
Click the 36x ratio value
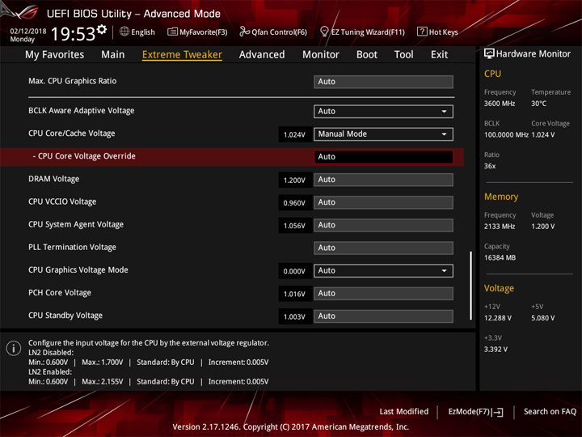tap(490, 166)
